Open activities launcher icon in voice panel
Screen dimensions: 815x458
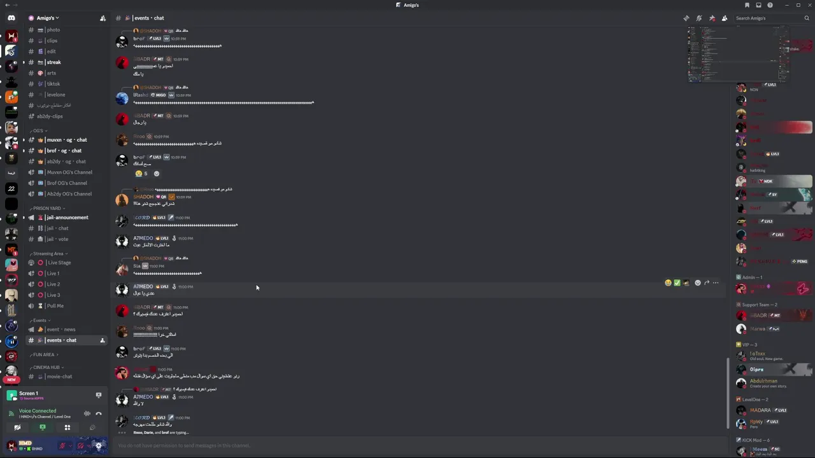point(67,427)
